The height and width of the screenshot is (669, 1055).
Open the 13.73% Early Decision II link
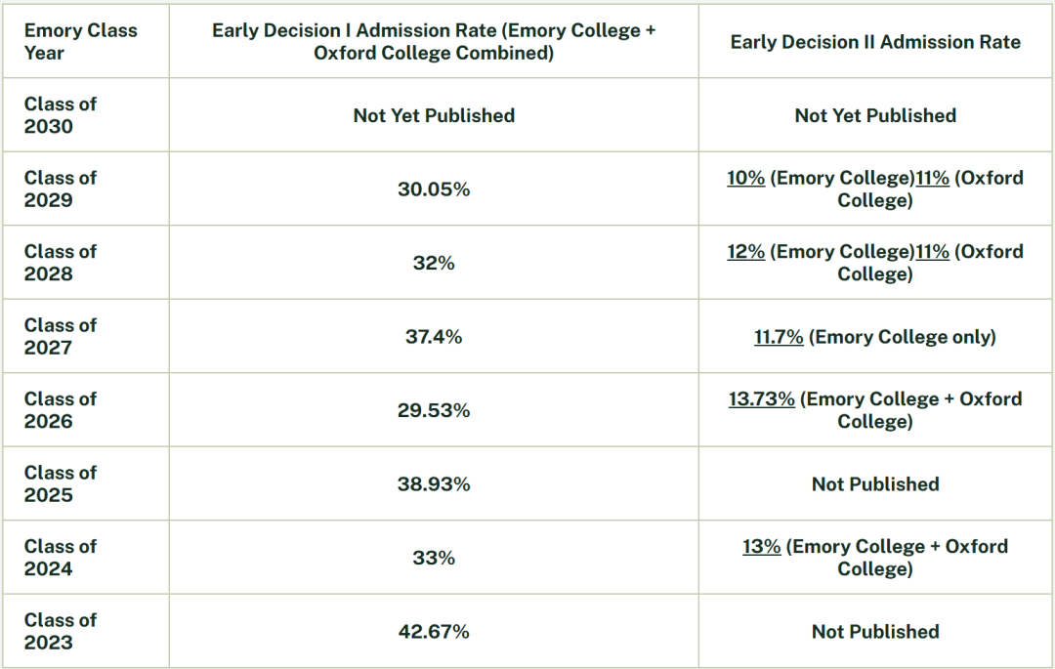(761, 399)
